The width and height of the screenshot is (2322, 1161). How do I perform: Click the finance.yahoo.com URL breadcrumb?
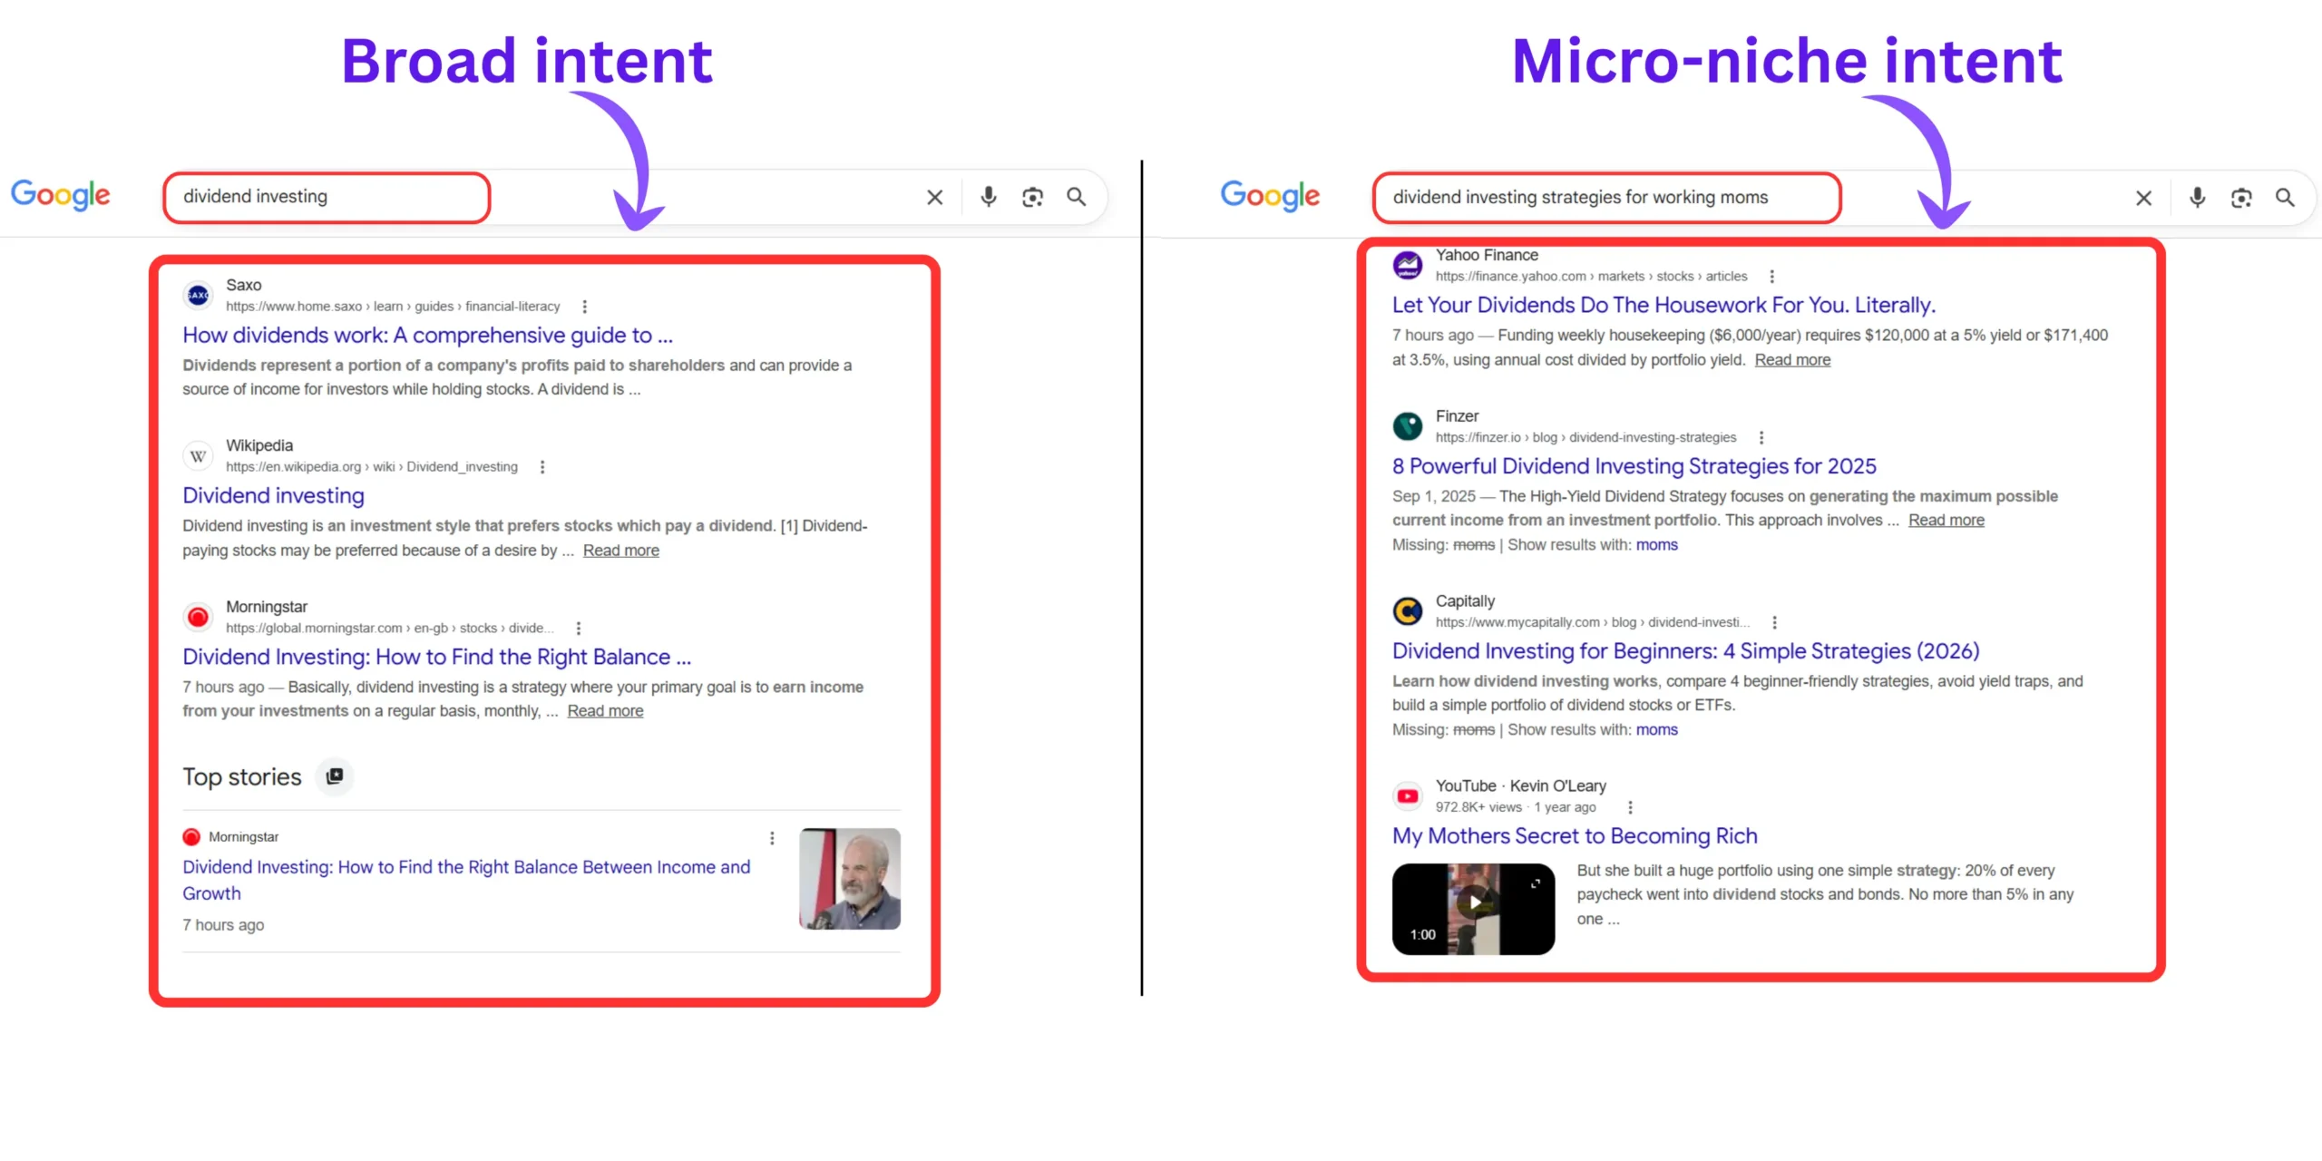click(1591, 277)
